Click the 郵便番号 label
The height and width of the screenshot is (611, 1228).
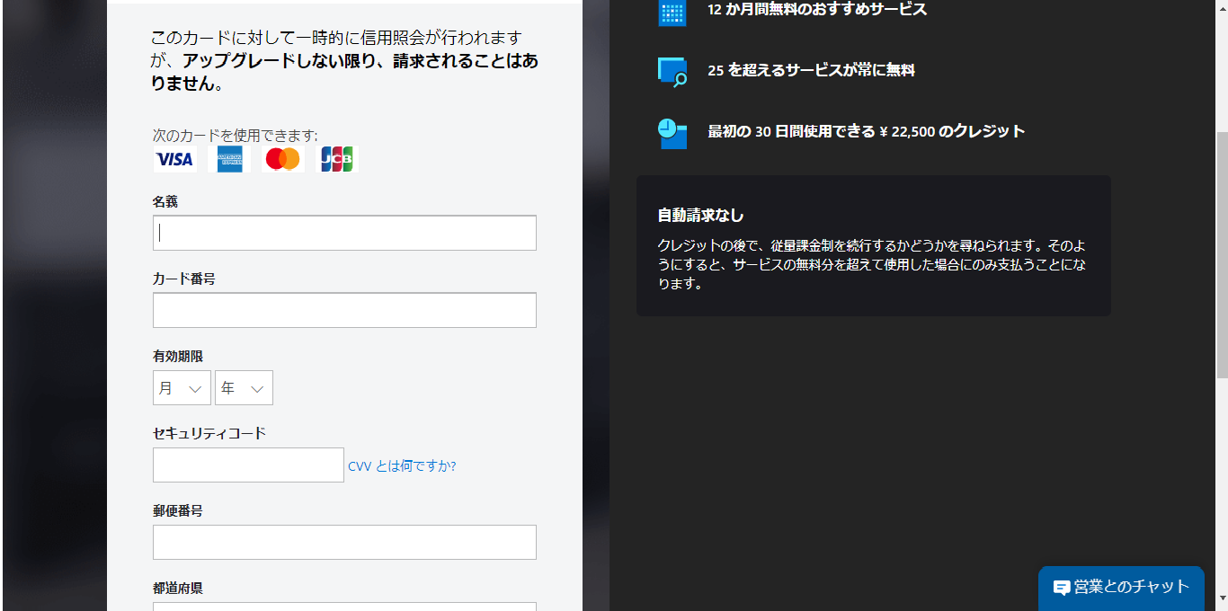tap(178, 510)
